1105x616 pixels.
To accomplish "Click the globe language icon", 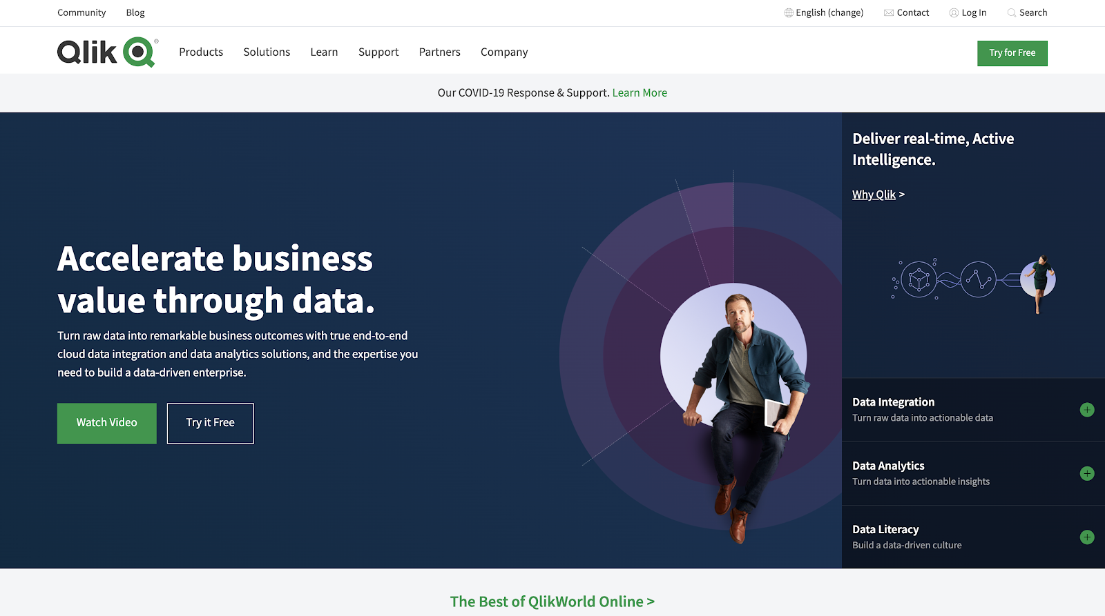I will (x=789, y=12).
